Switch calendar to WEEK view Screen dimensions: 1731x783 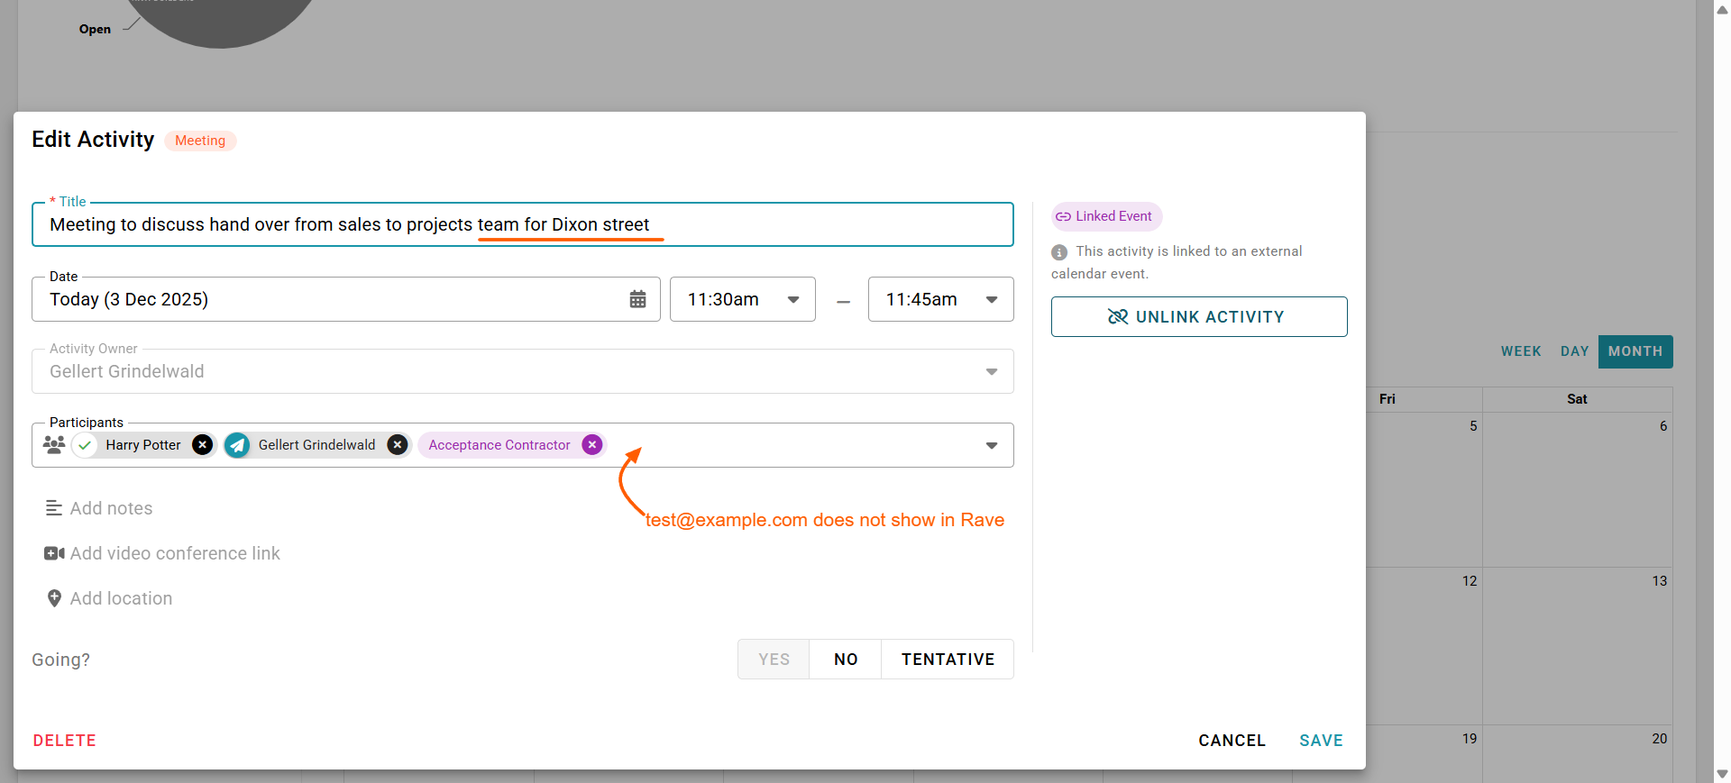[1521, 351]
